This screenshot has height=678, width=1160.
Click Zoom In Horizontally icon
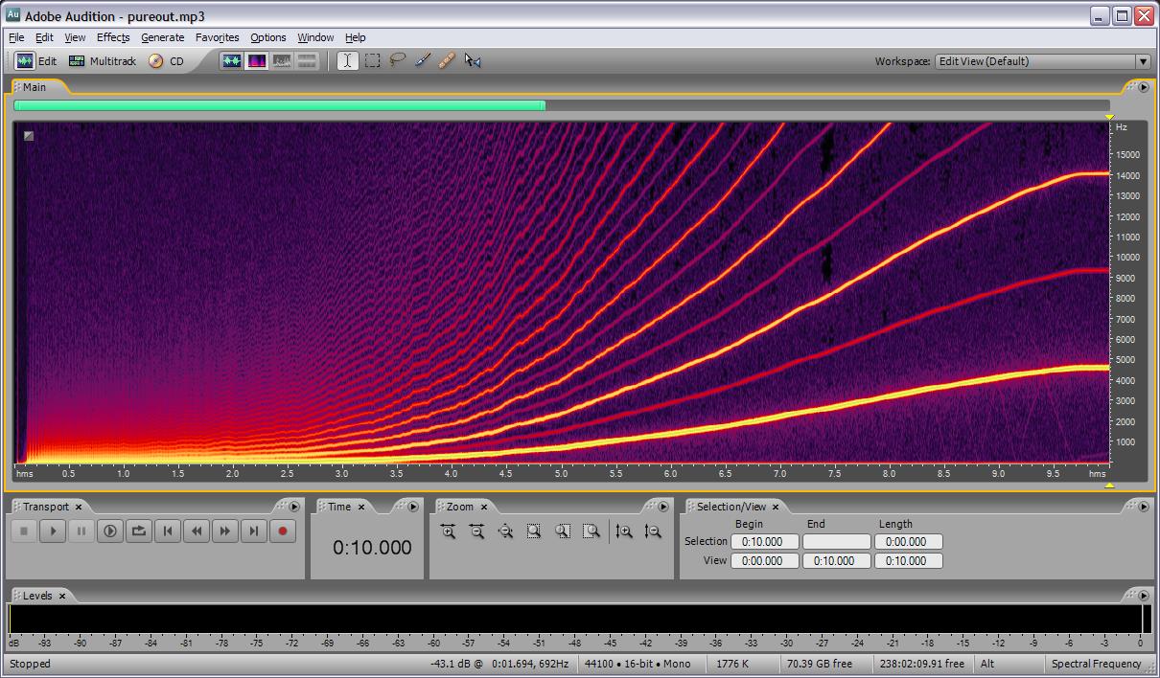click(448, 531)
